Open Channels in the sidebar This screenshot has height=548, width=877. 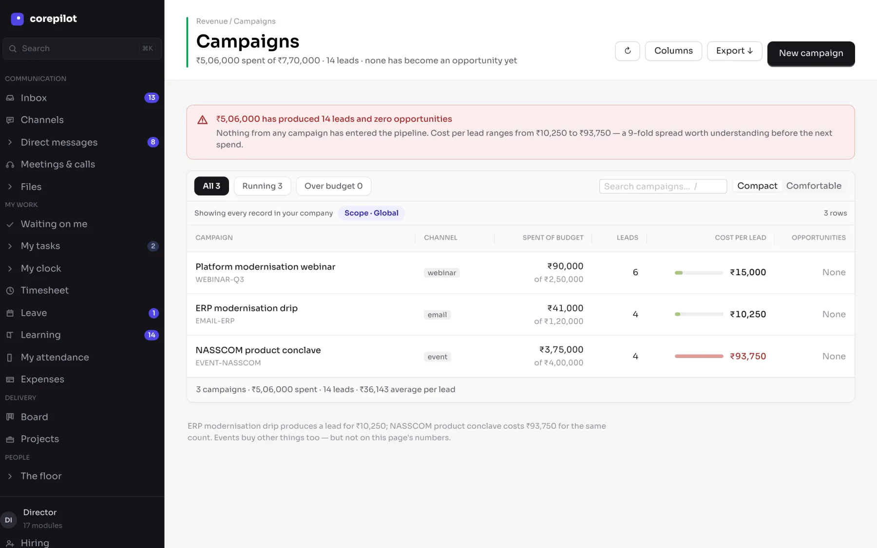(x=42, y=120)
